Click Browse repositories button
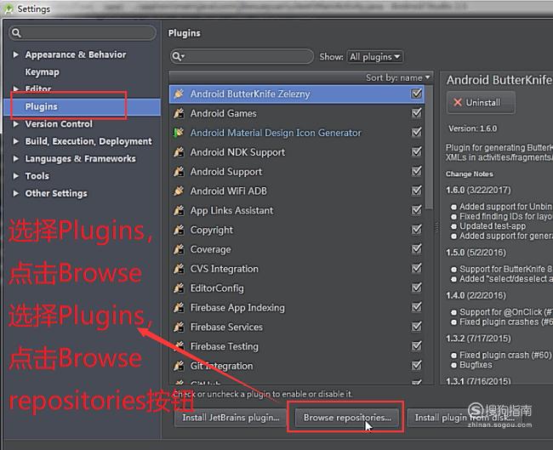The height and width of the screenshot is (450, 553). (x=347, y=418)
